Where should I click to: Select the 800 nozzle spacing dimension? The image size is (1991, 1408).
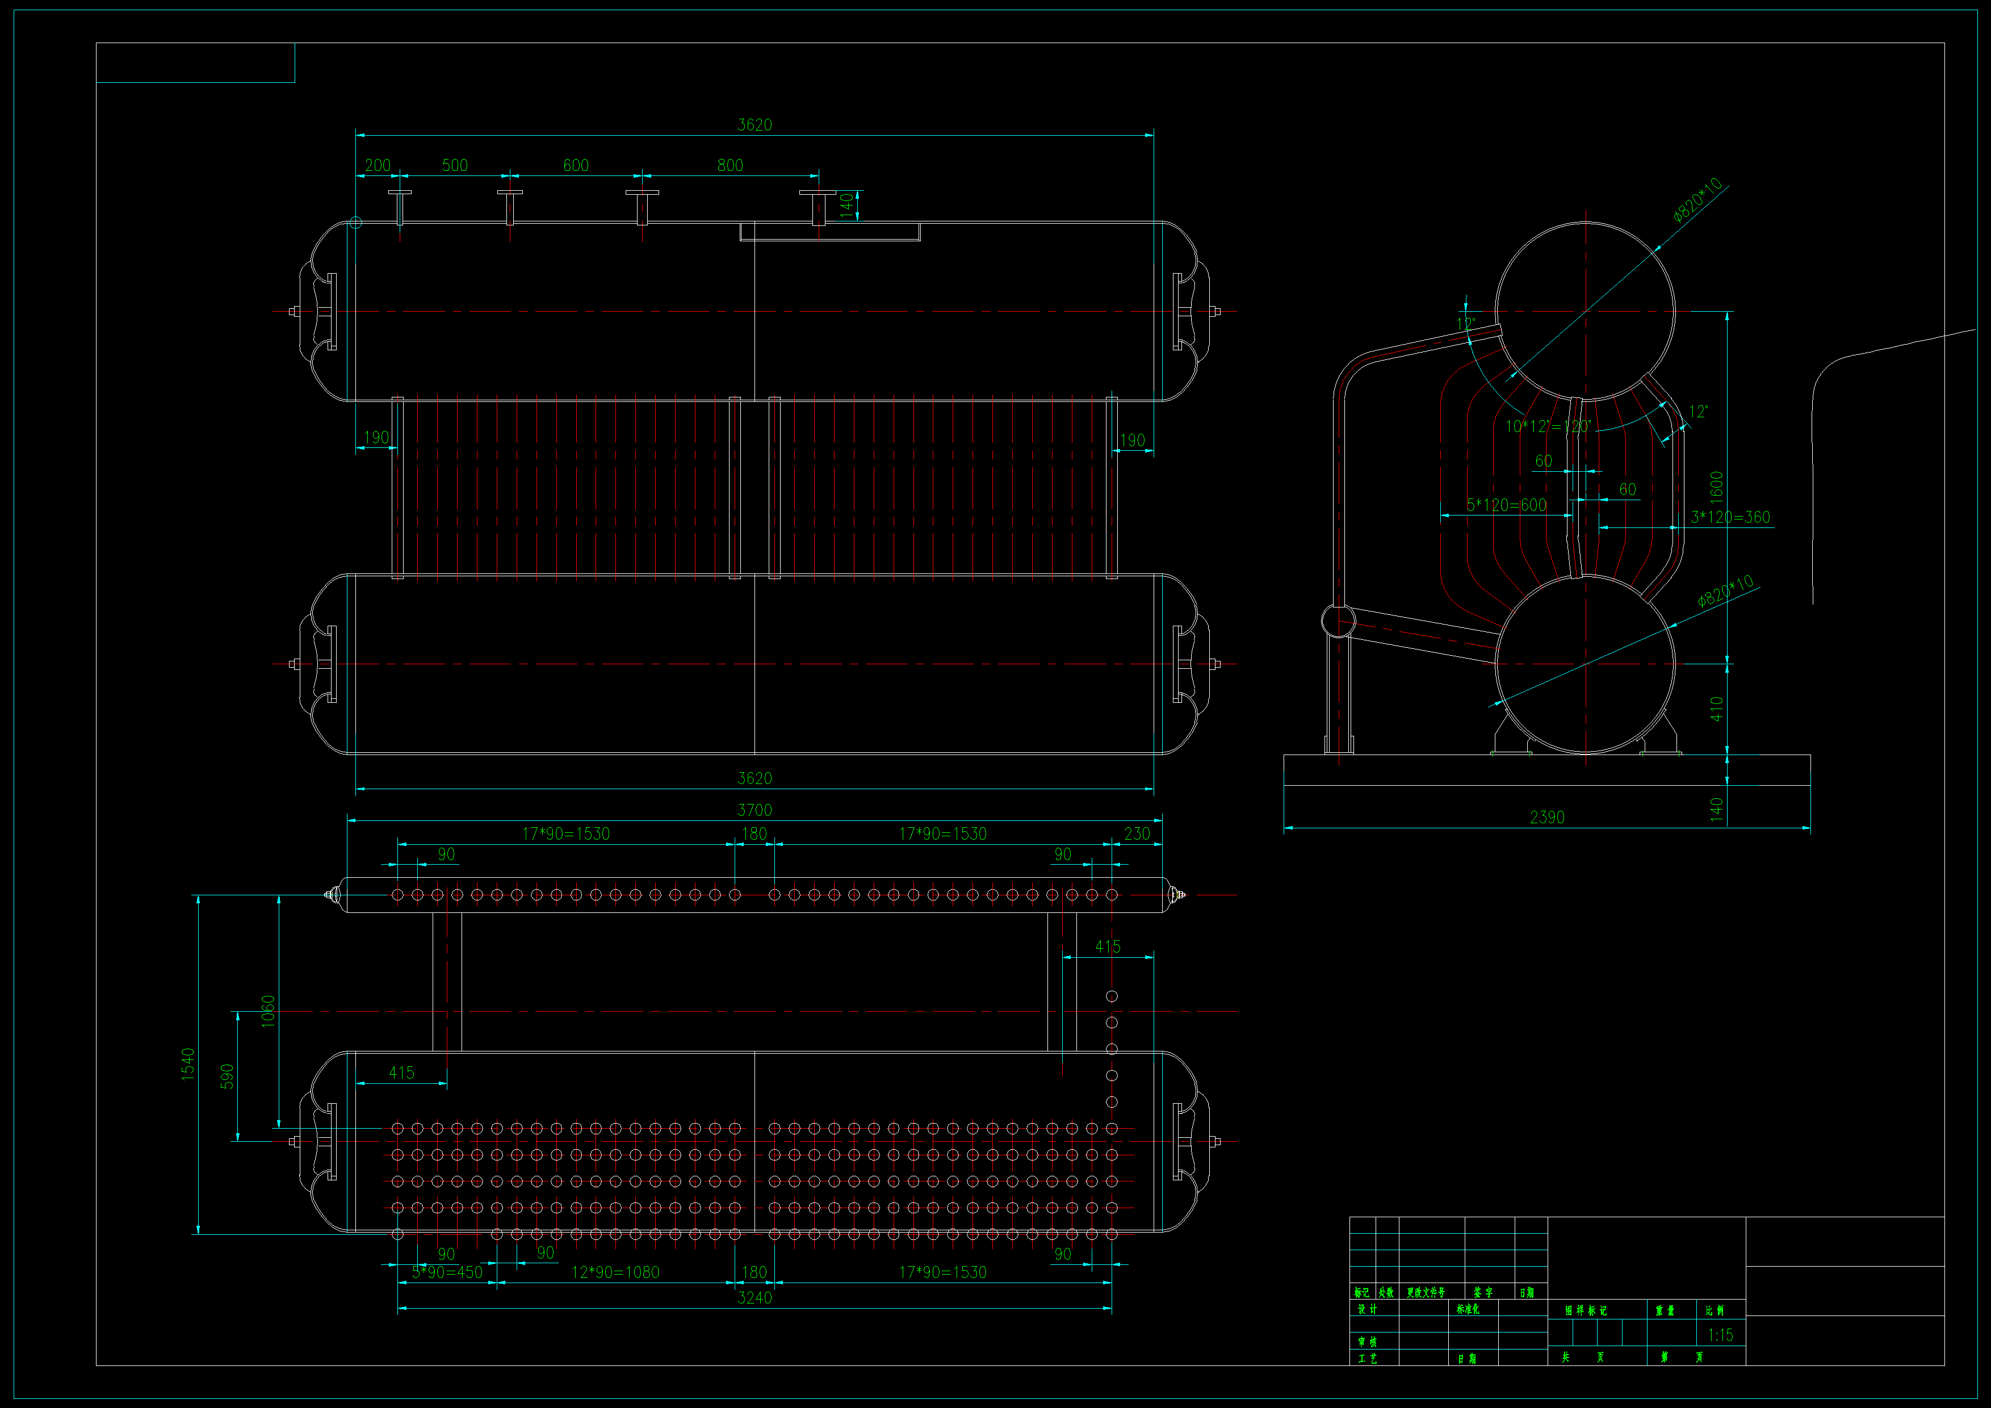coord(730,165)
